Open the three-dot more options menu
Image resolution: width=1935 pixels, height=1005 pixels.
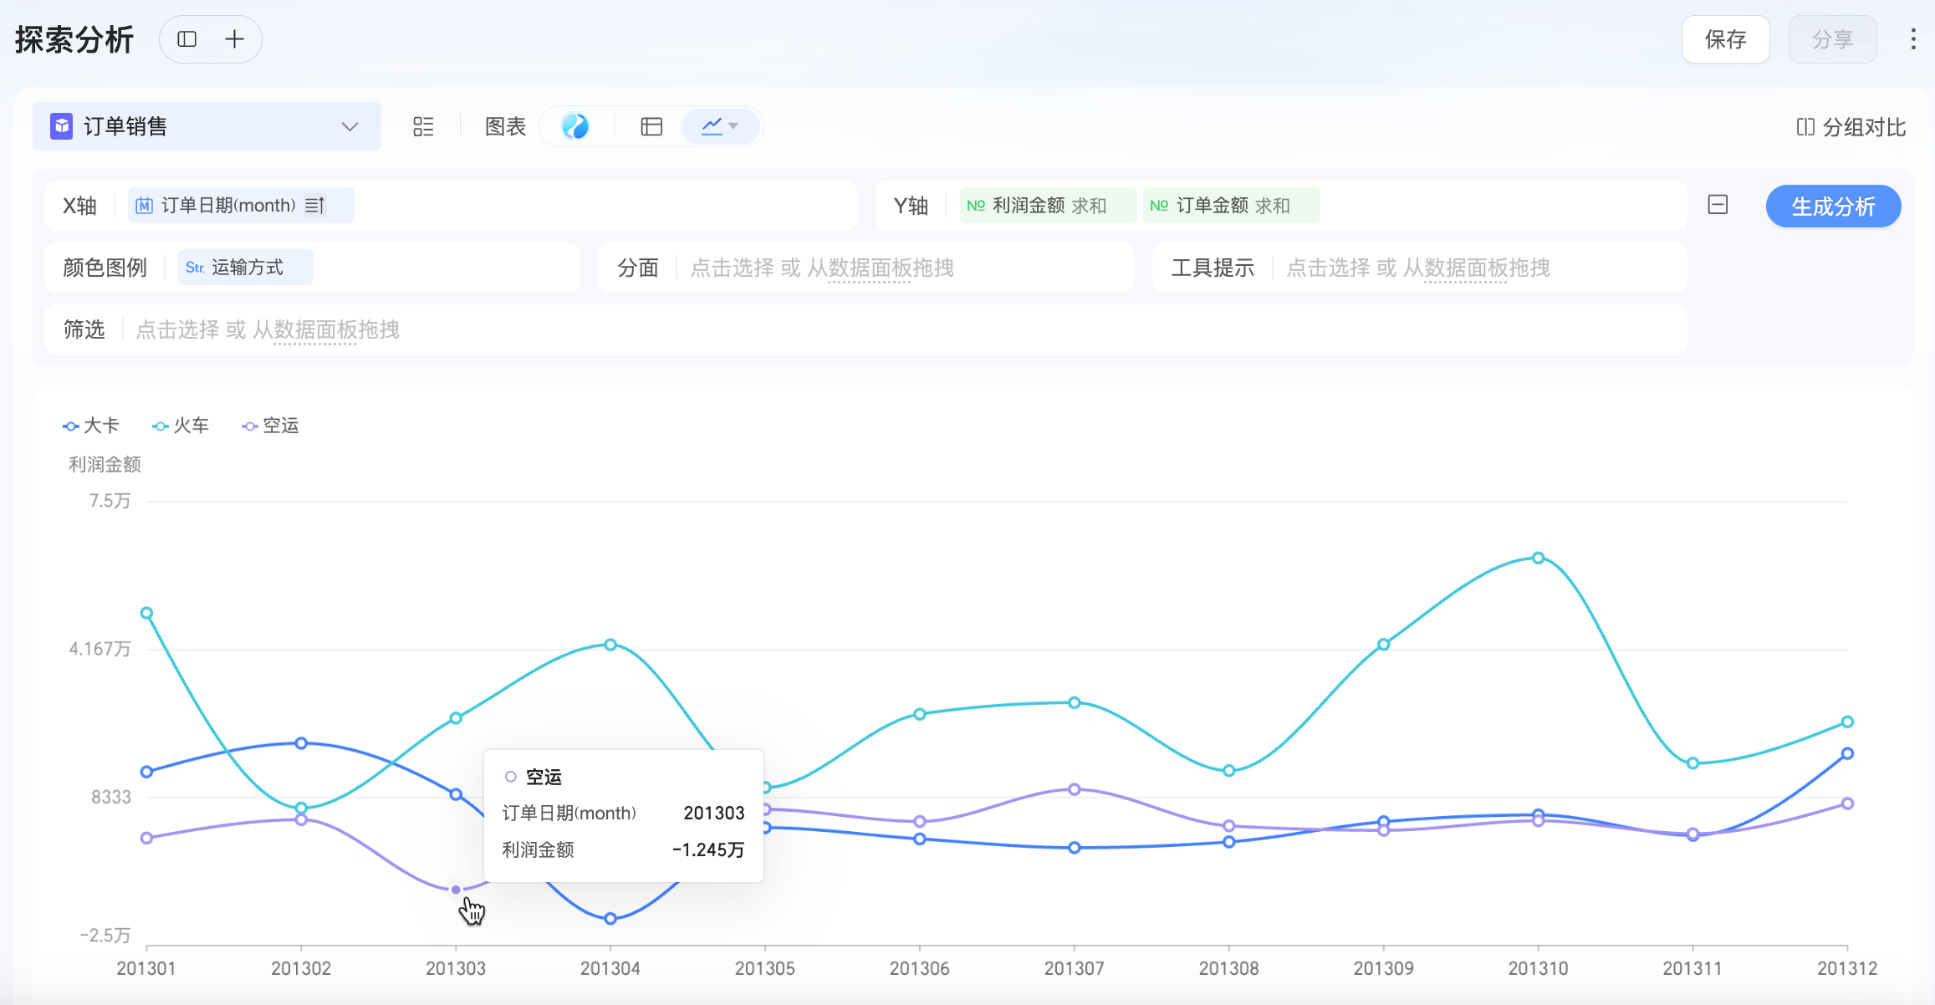1913,39
